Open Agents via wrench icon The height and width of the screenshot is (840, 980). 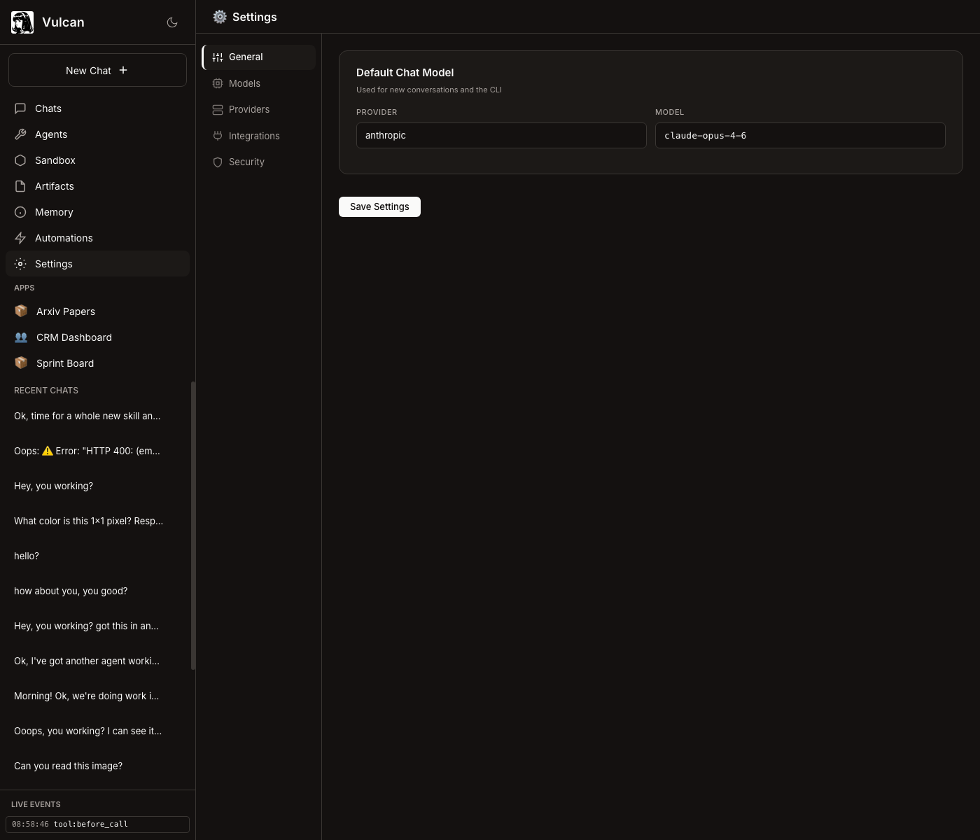tap(20, 134)
